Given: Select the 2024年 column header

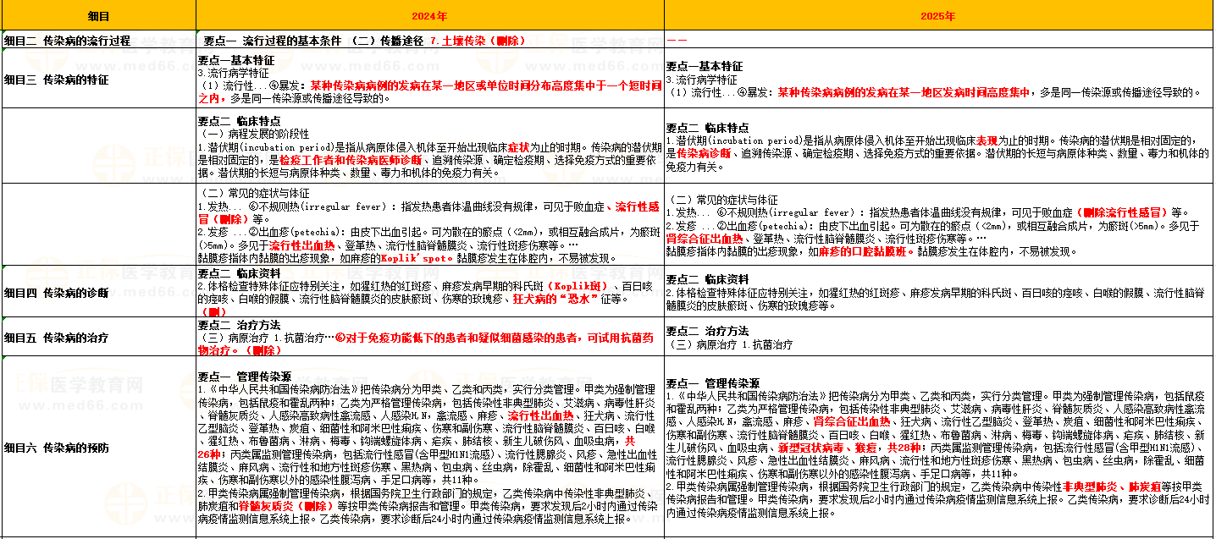Looking at the screenshot, I should 429,16.
